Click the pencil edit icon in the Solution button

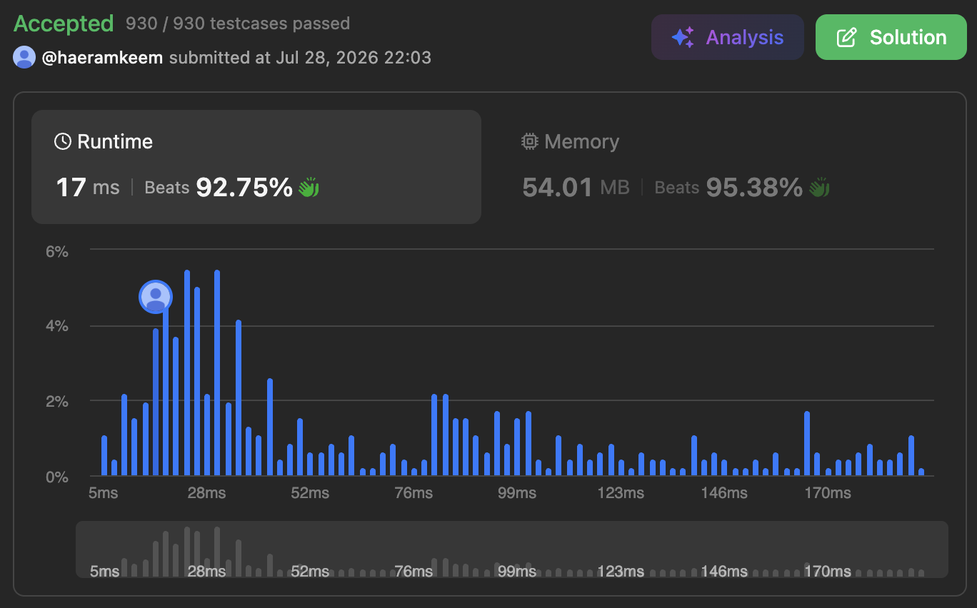(x=846, y=37)
